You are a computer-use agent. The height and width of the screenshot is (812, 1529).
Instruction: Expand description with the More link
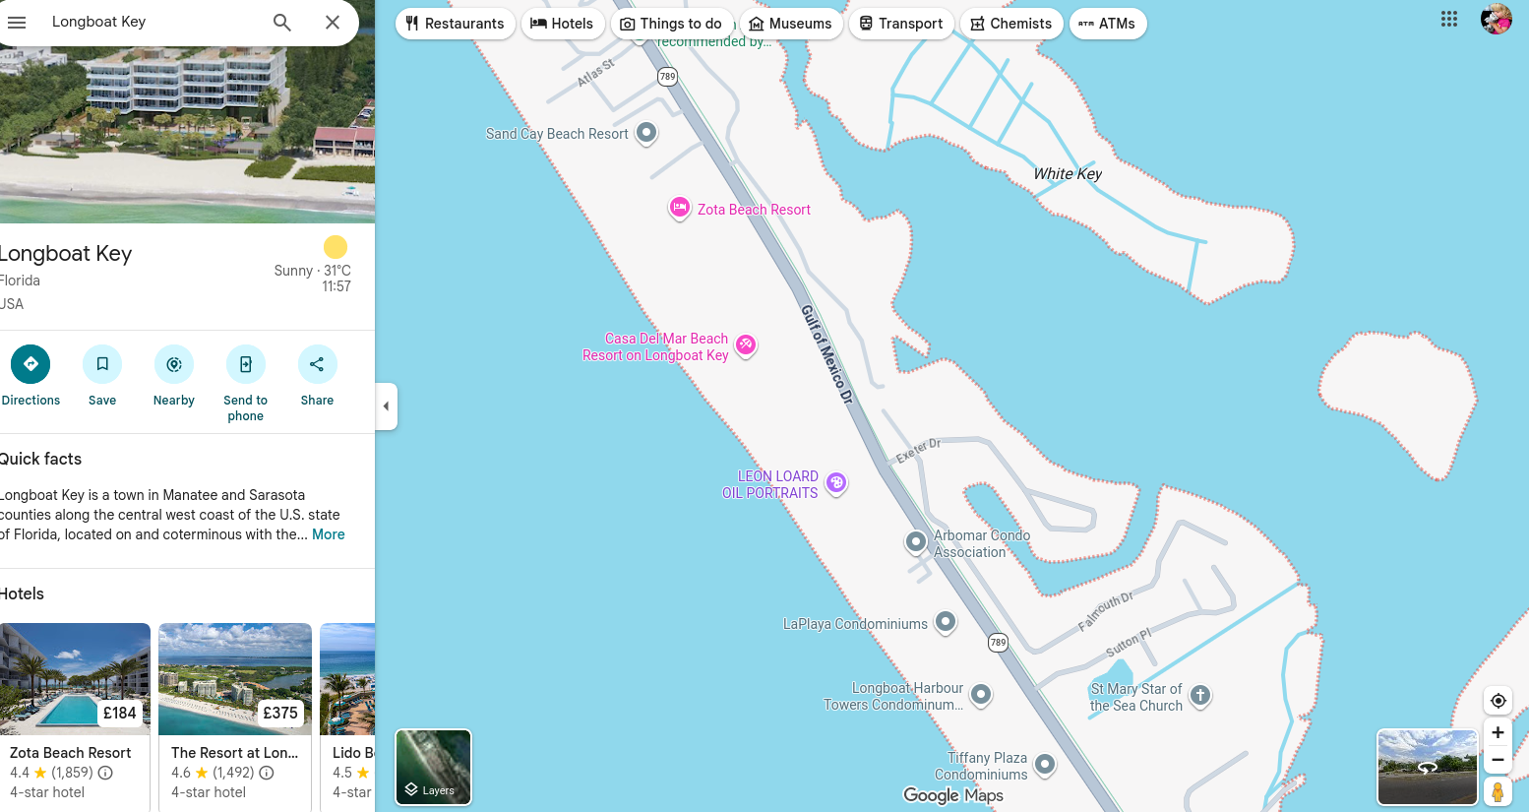coord(329,534)
